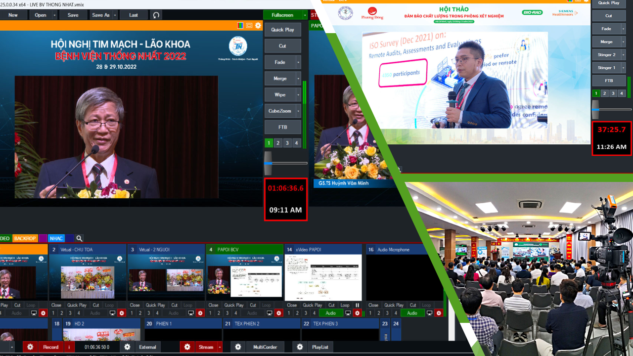Screen dimensions: 633x356
Task: Open Record settings gear icon
Action: point(30,347)
